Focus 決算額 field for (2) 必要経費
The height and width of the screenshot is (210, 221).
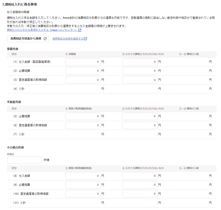(x=83, y=71)
